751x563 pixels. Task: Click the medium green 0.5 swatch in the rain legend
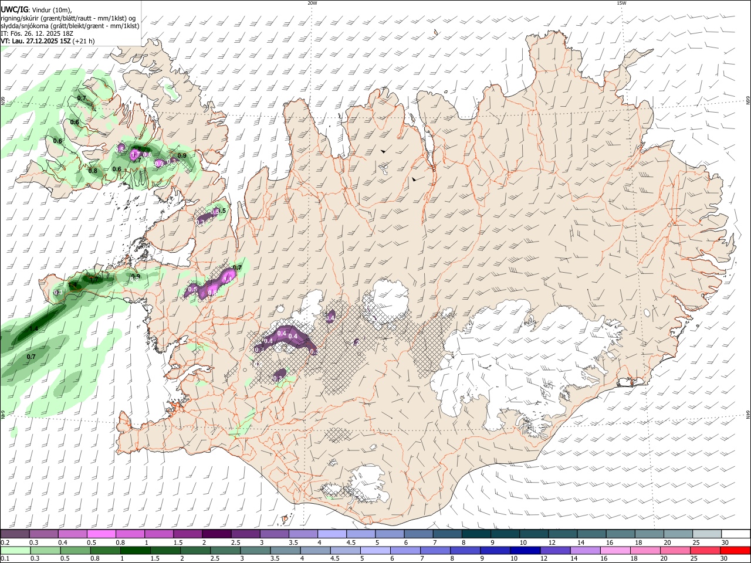(75, 550)
